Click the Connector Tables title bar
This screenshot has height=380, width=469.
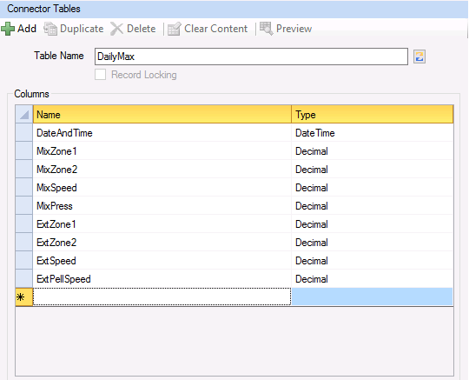coord(234,9)
